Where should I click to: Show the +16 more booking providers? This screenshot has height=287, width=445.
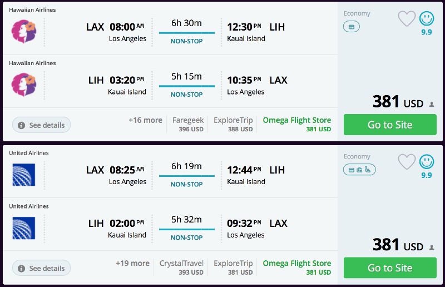145,120
